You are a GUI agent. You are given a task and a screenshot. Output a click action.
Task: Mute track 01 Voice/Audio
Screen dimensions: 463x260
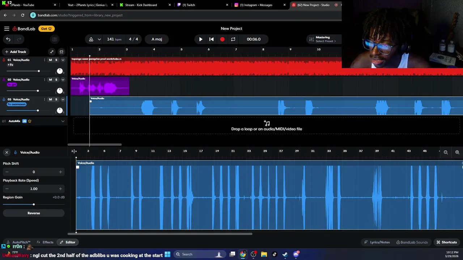point(50,60)
